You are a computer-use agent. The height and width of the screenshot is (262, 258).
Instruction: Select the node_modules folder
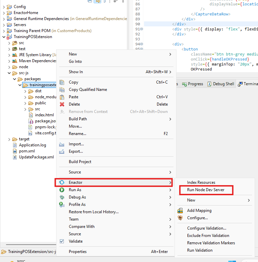pos(45,97)
